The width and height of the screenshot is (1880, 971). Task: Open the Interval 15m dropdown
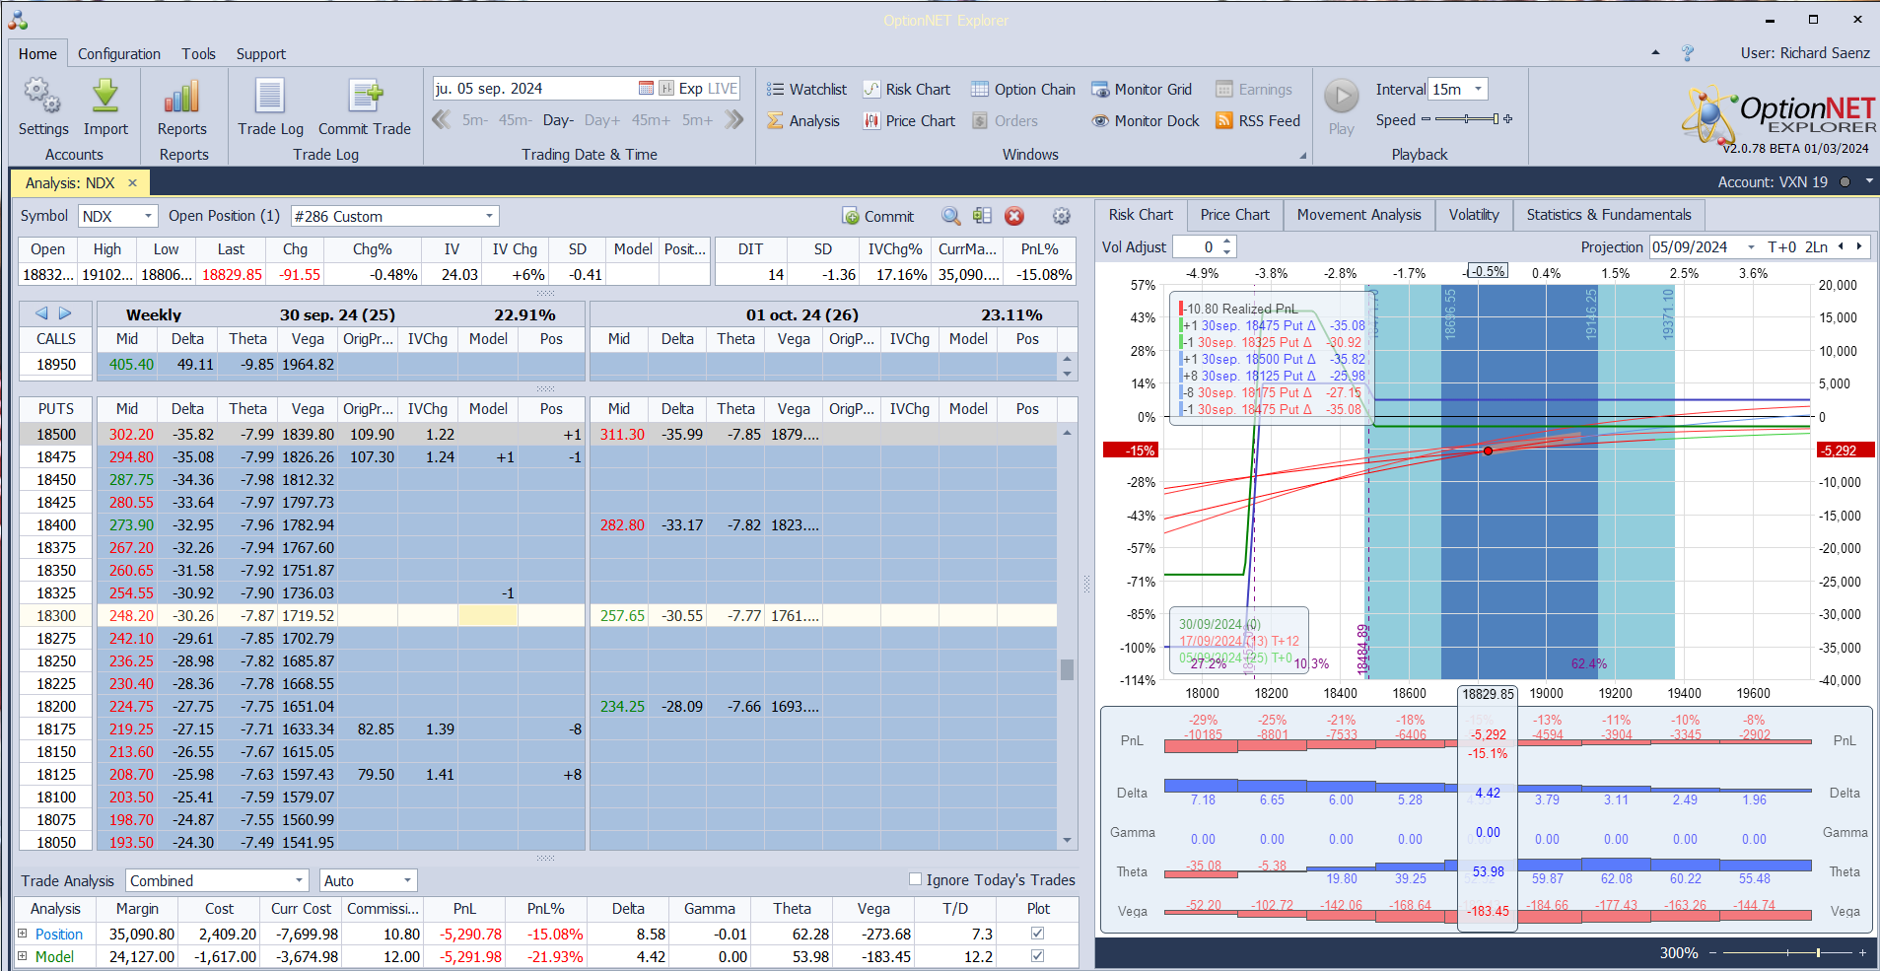1478,90
